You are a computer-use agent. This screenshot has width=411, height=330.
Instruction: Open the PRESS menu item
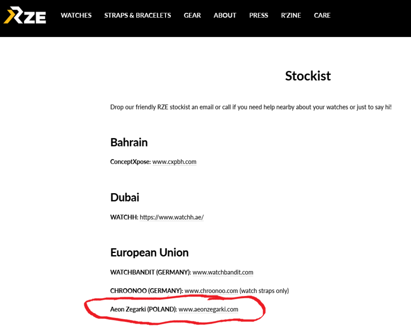click(x=258, y=15)
